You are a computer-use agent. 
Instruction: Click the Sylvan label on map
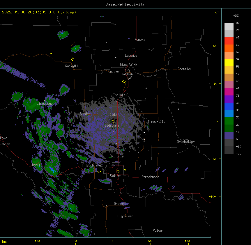click(x=114, y=71)
